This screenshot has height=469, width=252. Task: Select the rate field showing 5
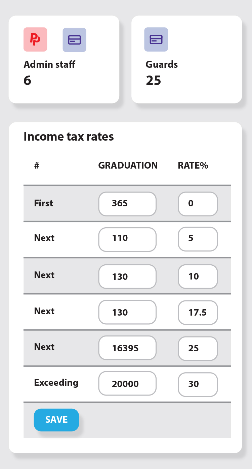(x=198, y=239)
